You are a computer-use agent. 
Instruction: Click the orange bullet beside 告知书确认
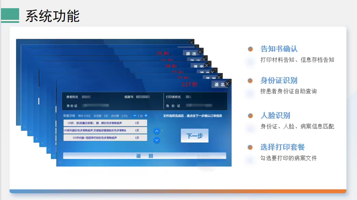[x=250, y=49]
